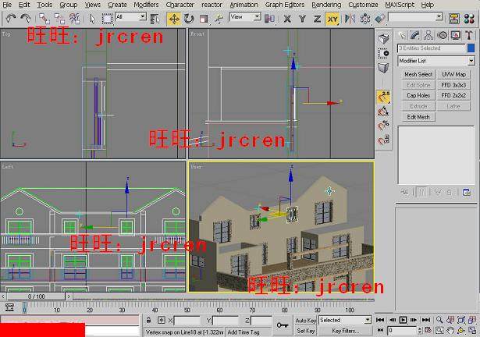Viewport: 480px width, 337px height.
Task: Click the UVW Map modifier button
Action: (x=453, y=74)
